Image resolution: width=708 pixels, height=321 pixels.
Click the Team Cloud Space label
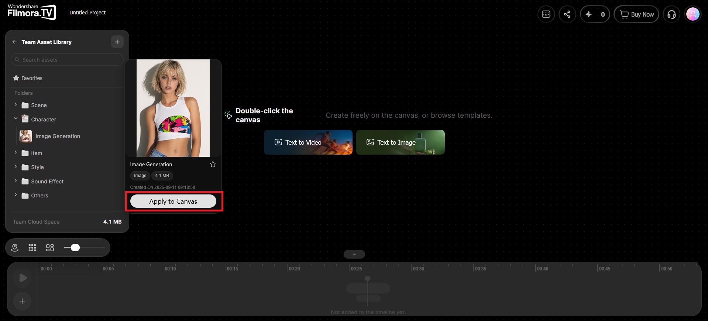pos(36,222)
